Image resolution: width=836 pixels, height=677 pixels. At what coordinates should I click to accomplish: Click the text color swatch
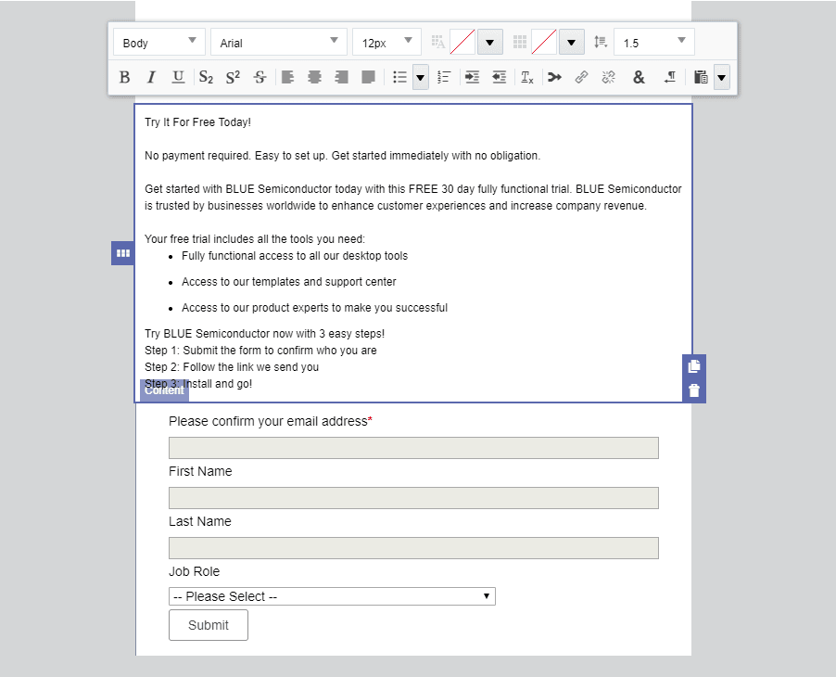[462, 42]
